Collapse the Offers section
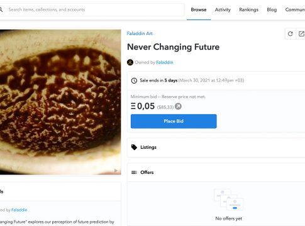The height and width of the screenshot is (226, 305). (x=216, y=173)
